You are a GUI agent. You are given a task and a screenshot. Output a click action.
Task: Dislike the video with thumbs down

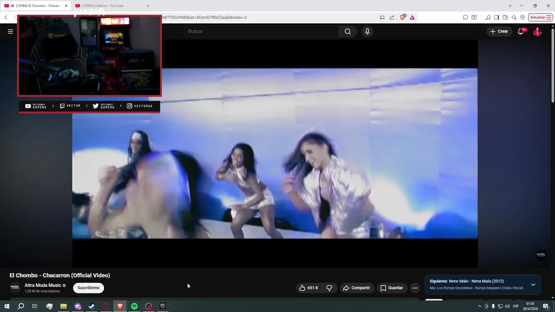[x=329, y=288]
